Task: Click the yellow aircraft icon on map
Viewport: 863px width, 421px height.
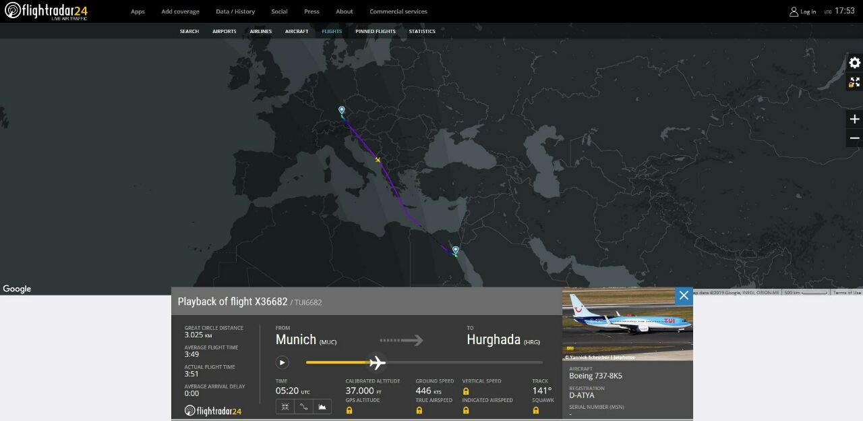Action: tap(378, 160)
